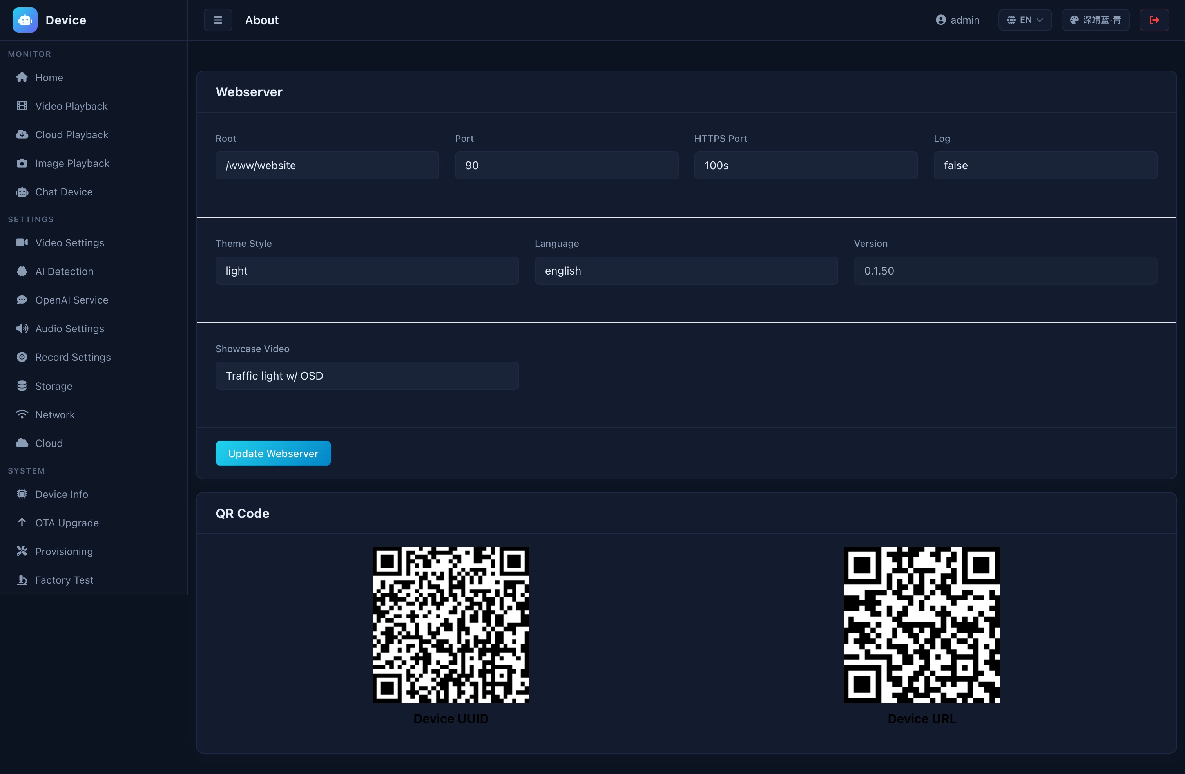This screenshot has height=774, width=1185.
Task: Click the Factory Test microscope icon
Action: (22, 579)
